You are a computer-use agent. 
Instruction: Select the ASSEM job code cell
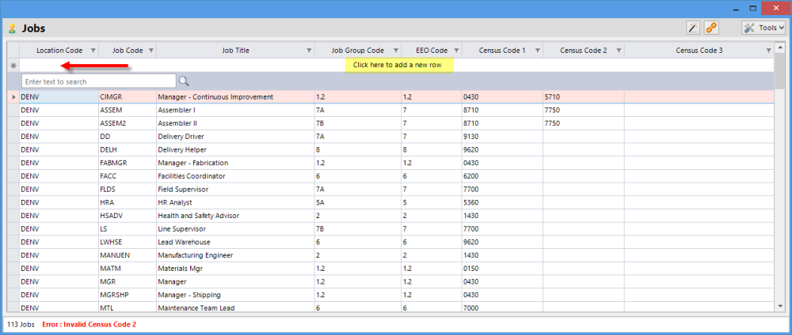click(128, 110)
